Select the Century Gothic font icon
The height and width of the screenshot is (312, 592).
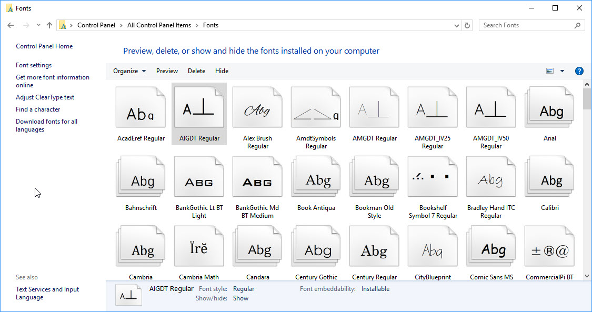[x=316, y=246]
